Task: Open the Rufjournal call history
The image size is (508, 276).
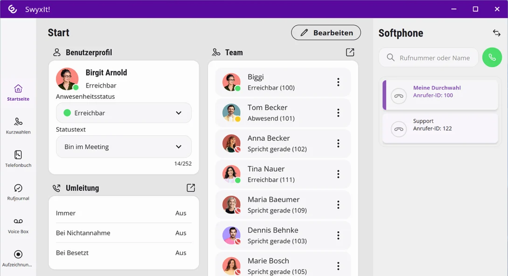Action: tap(18, 192)
